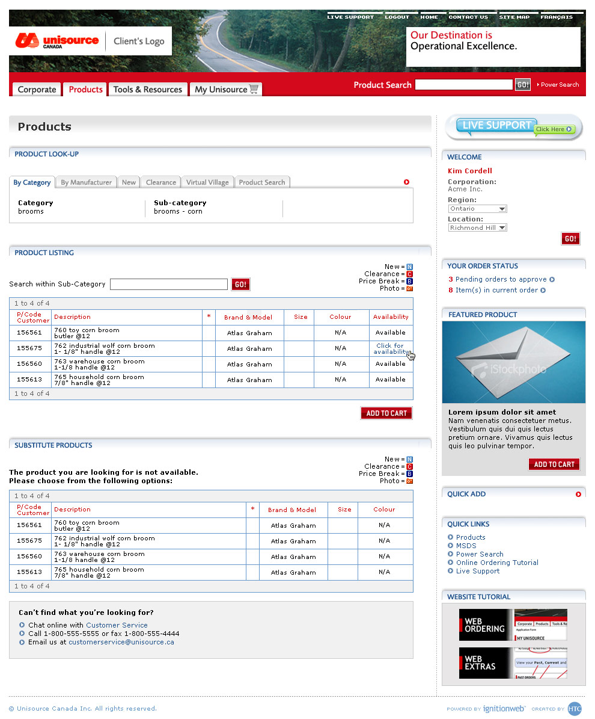Click the blue New legend icon in Product Listing
This screenshot has width=595, height=719.
click(x=410, y=267)
